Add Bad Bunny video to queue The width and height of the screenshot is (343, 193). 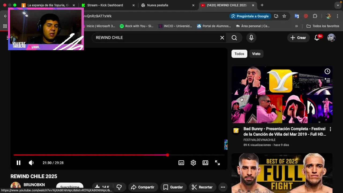[x=327, y=80]
